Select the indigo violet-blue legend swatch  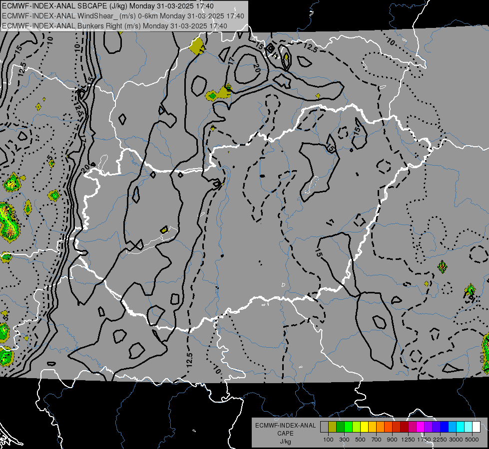pyautogui.click(x=436, y=427)
